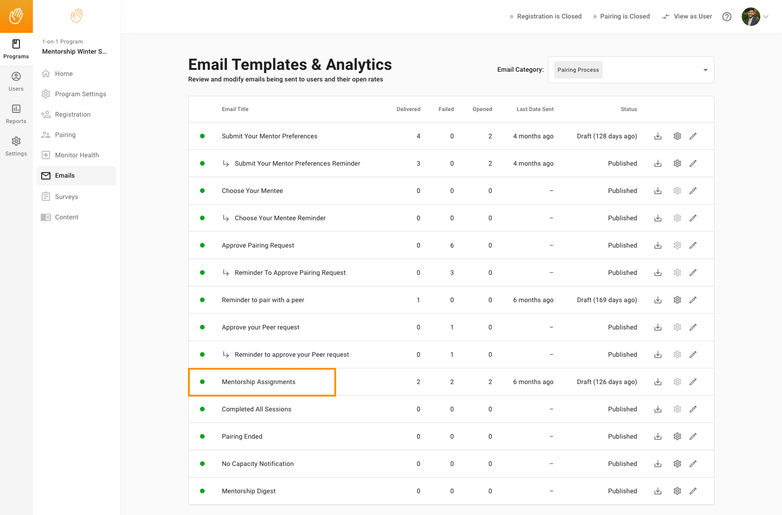Open Monitor Health in the sidebar
This screenshot has height=515, width=782.
pyautogui.click(x=76, y=155)
